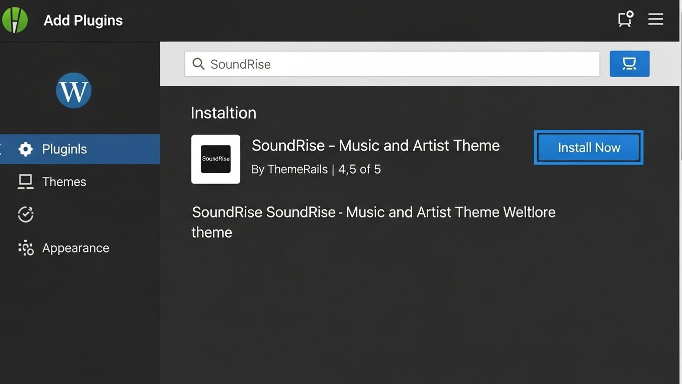Open the Appearance sidebar section
The width and height of the screenshot is (682, 384).
click(x=75, y=248)
